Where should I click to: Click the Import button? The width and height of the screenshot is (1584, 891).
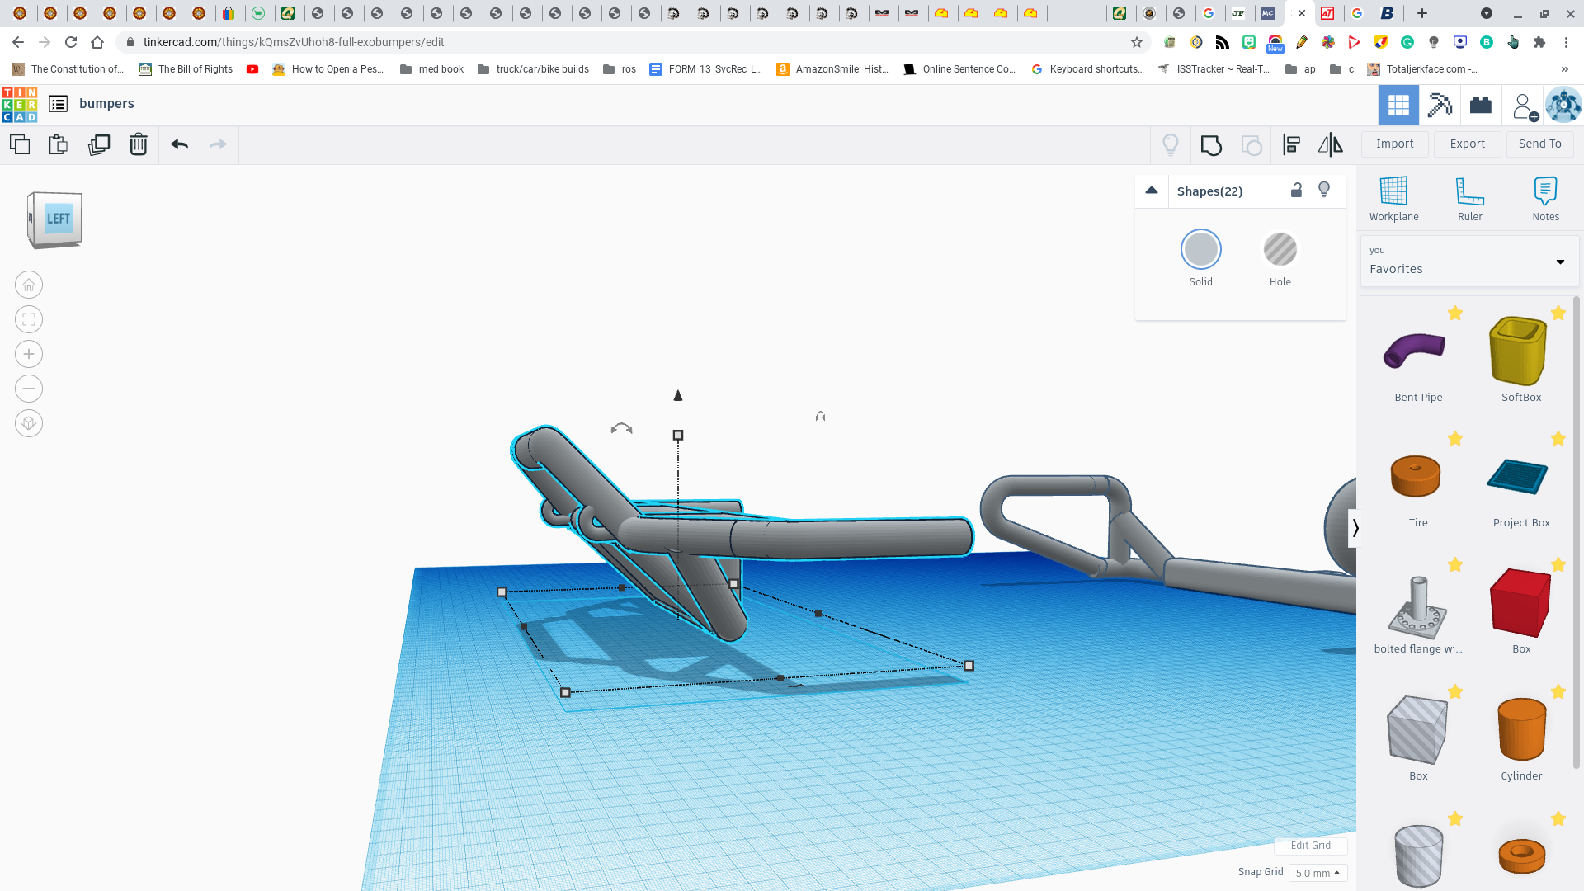1395,143
